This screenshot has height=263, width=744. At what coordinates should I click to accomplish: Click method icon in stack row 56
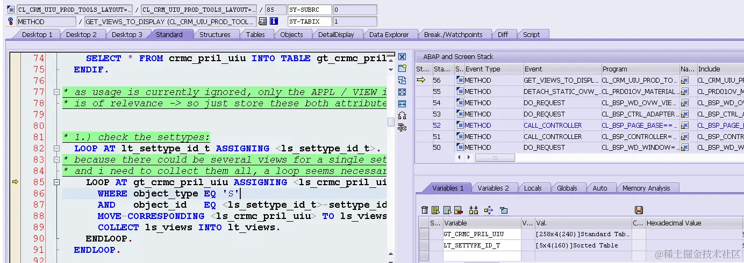pos(460,80)
